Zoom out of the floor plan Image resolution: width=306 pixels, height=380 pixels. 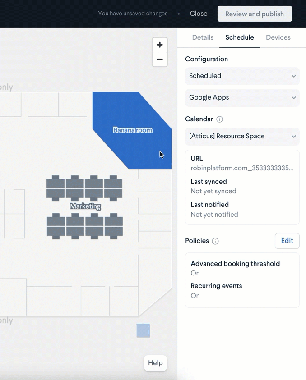pyautogui.click(x=159, y=59)
